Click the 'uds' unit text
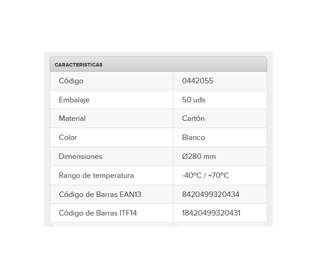 [x=199, y=100]
